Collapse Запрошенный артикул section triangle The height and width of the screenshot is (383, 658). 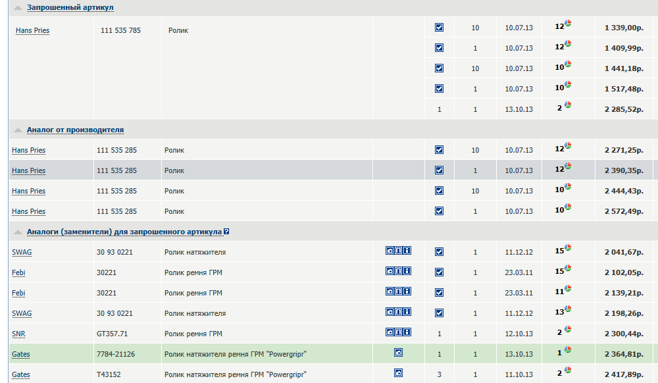(x=18, y=7)
